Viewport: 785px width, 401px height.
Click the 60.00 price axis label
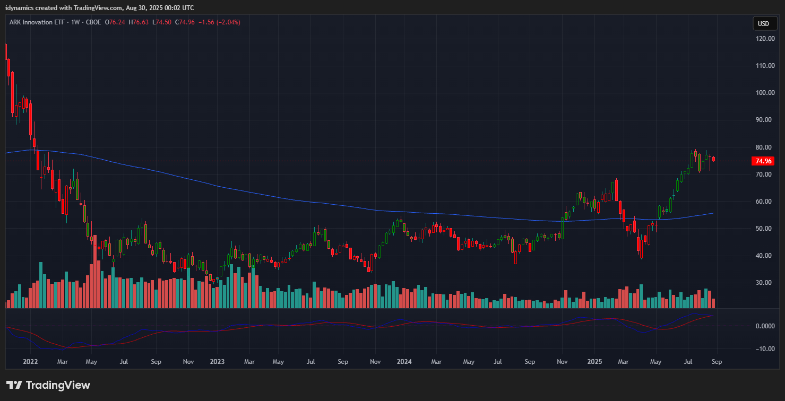tap(764, 202)
